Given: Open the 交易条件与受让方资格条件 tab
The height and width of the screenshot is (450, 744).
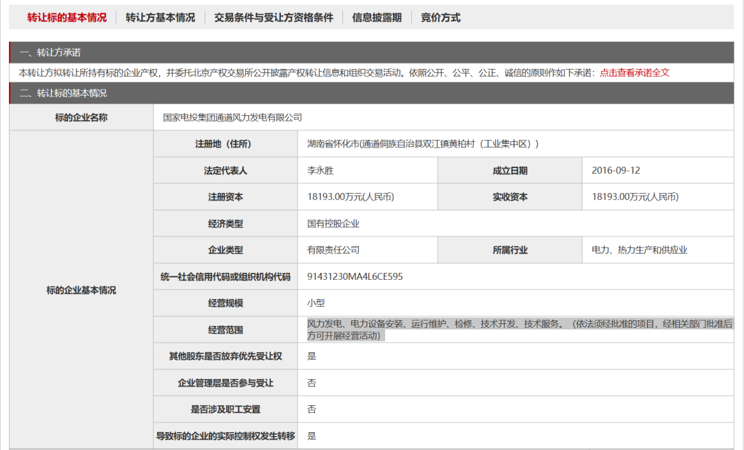Looking at the screenshot, I should tap(273, 17).
